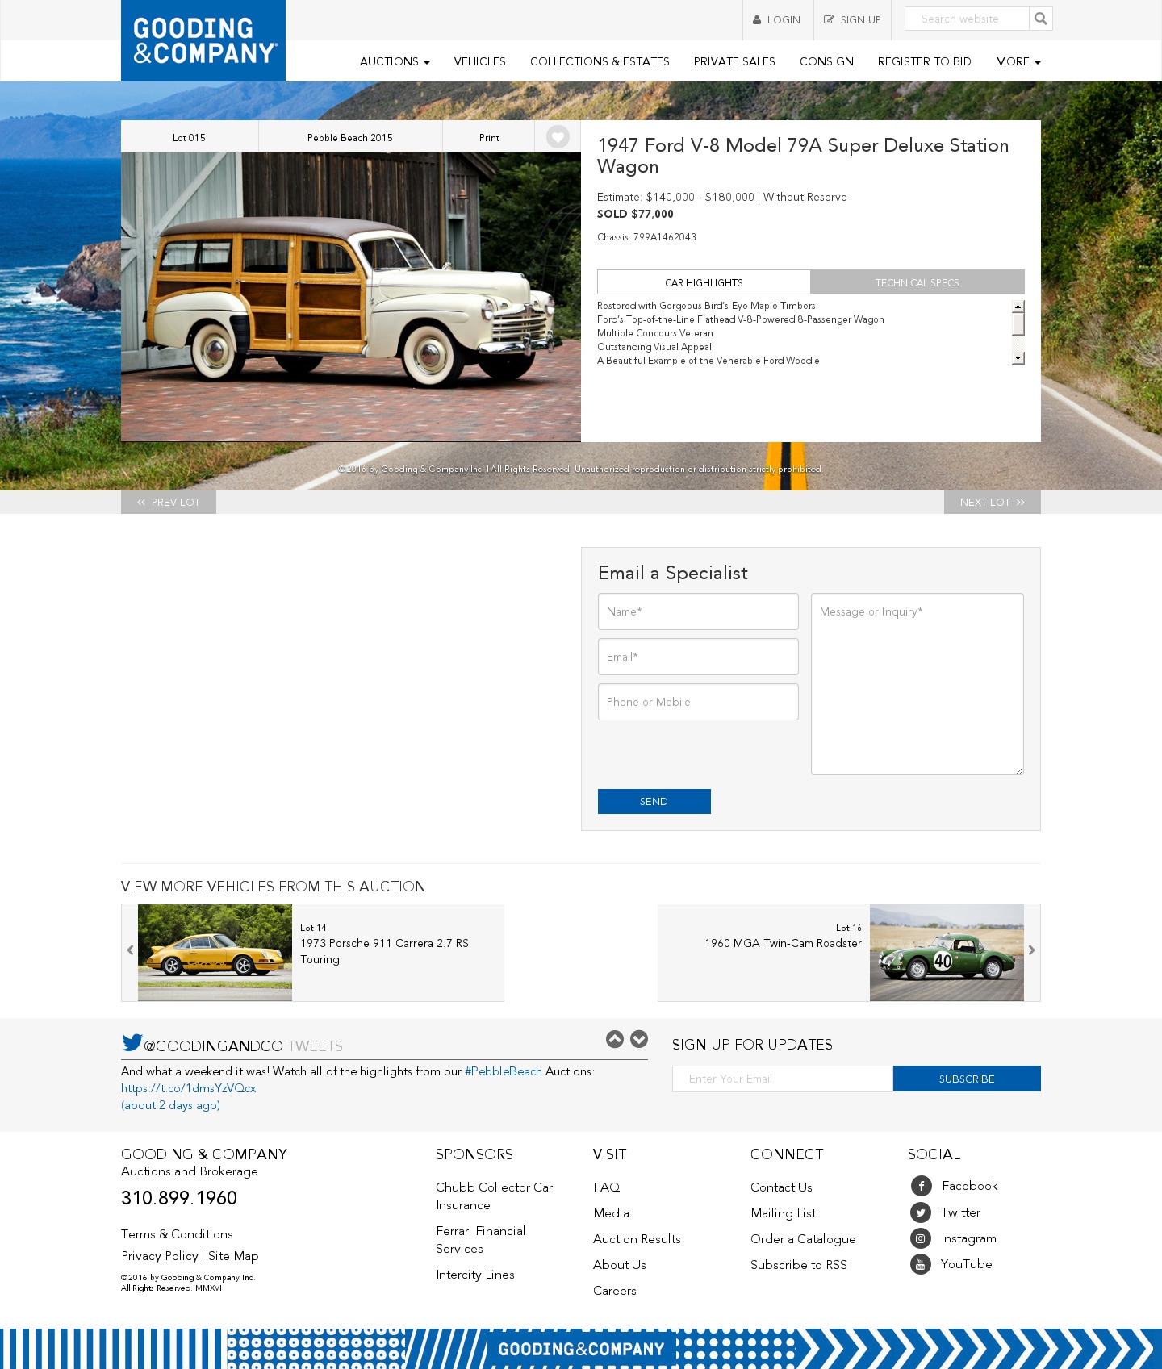Select the Car Highlights tab
The image size is (1162, 1369).
pos(704,282)
